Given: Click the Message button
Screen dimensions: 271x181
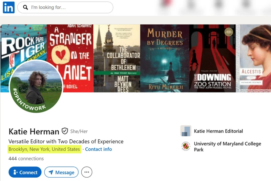Looking at the screenshot, I should click(61, 172).
